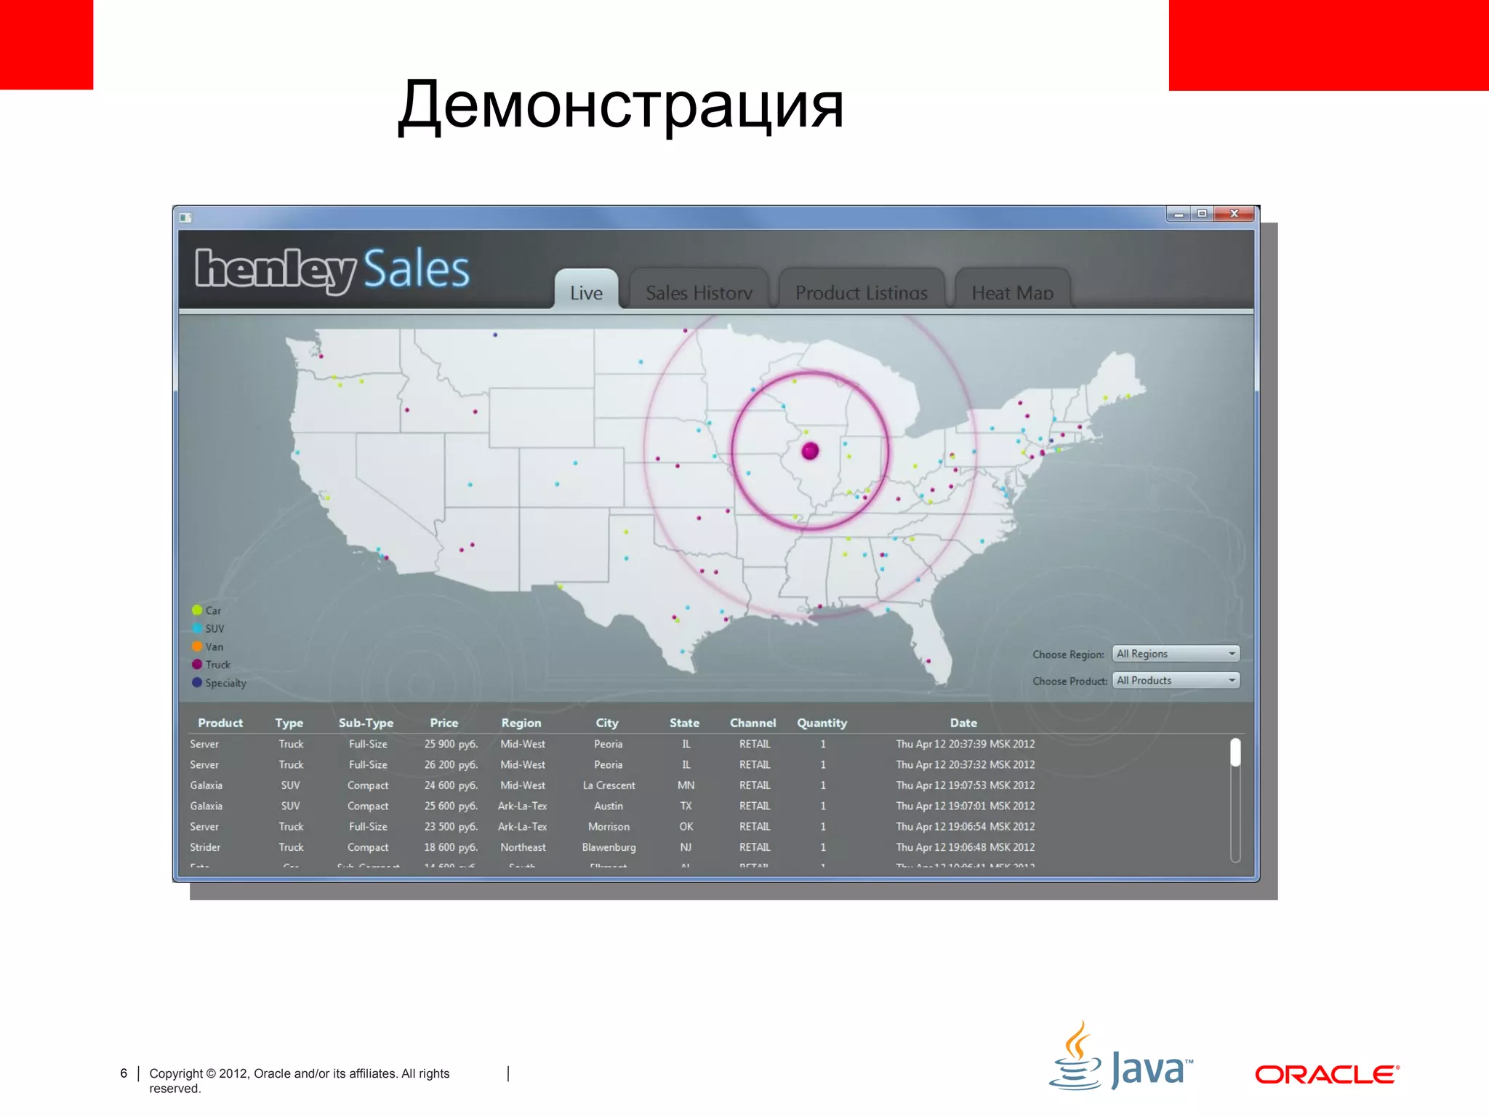The width and height of the screenshot is (1489, 1117).
Task: Expand the Choose Product dropdown
Action: pyautogui.click(x=1176, y=681)
